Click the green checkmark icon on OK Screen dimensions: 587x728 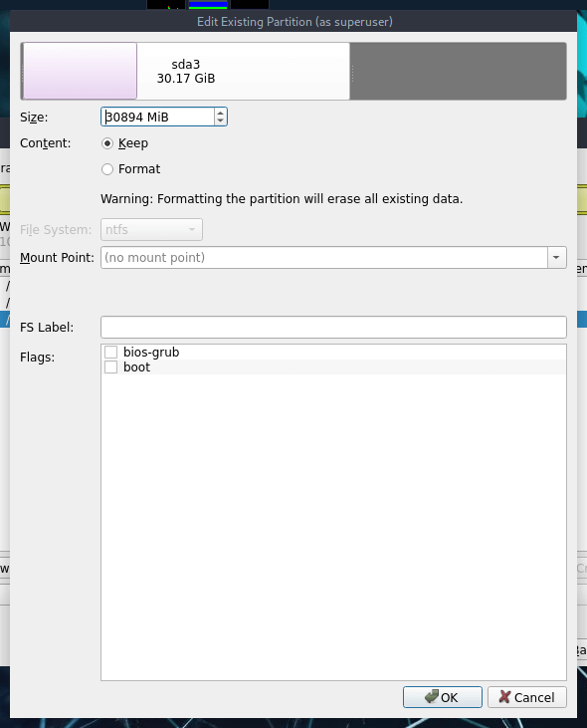click(431, 696)
